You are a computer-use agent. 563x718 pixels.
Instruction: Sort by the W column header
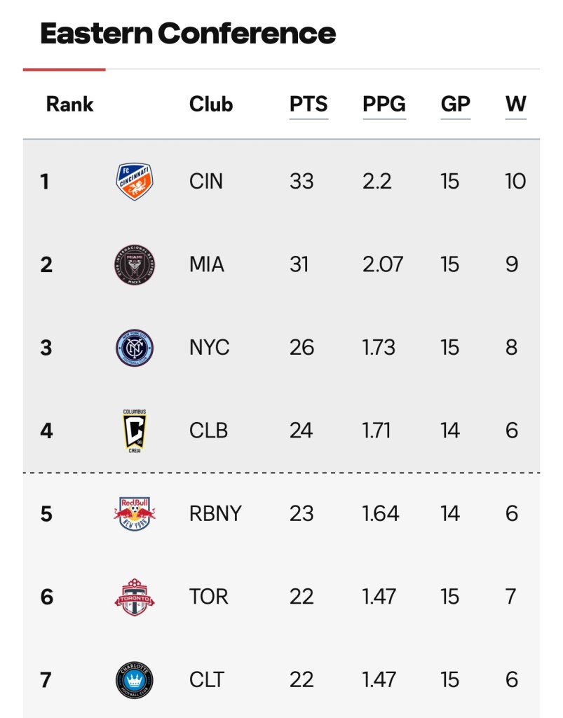coord(515,104)
